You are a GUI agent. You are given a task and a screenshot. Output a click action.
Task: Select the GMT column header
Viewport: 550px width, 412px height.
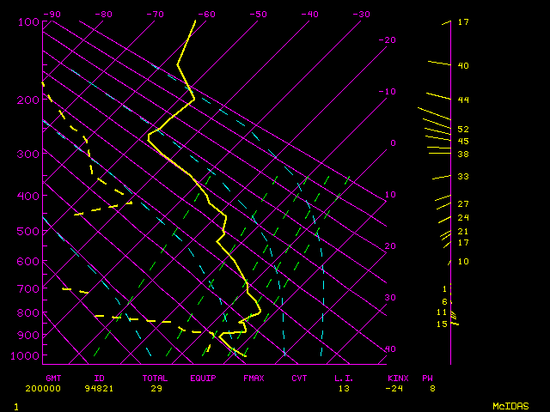[x=53, y=378]
